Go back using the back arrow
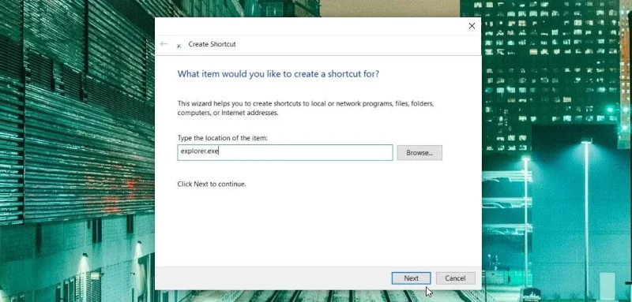This screenshot has height=302, width=632. 164,44
